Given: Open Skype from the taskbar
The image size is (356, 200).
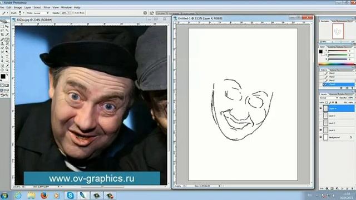Looking at the screenshot, I should [71, 196].
